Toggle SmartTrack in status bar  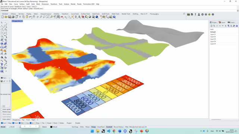[101, 127]
